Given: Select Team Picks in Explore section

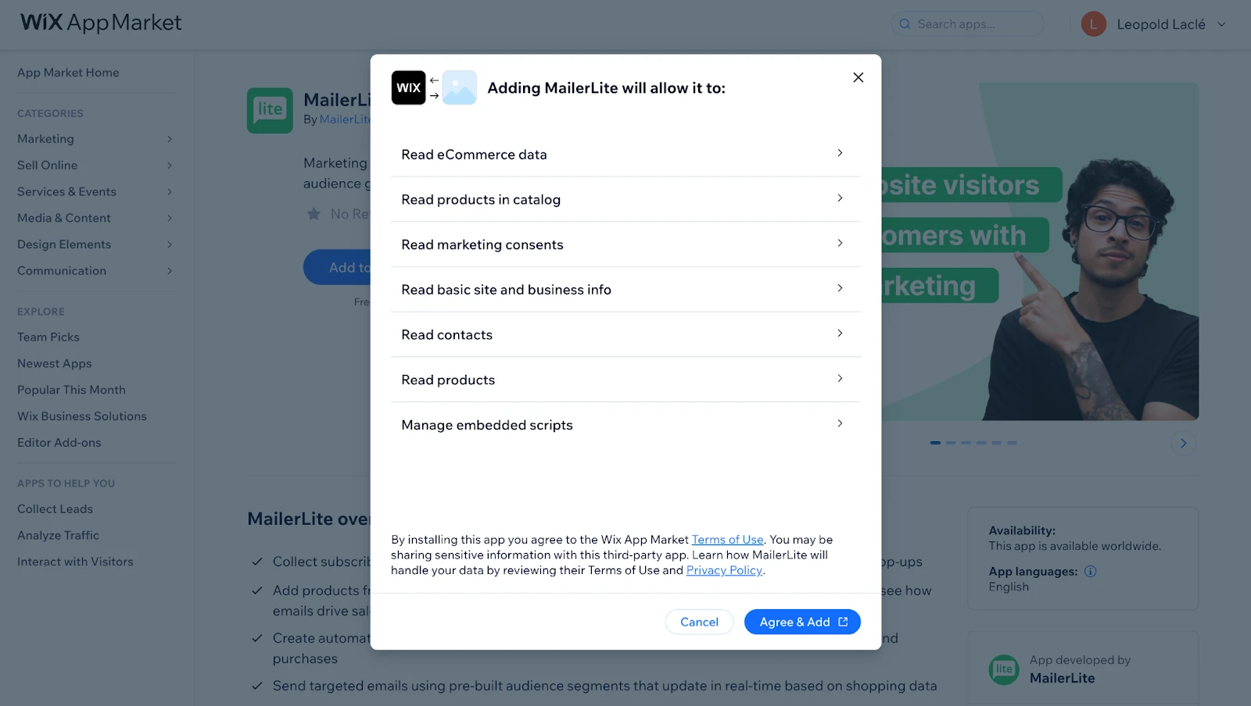Looking at the screenshot, I should click(48, 337).
